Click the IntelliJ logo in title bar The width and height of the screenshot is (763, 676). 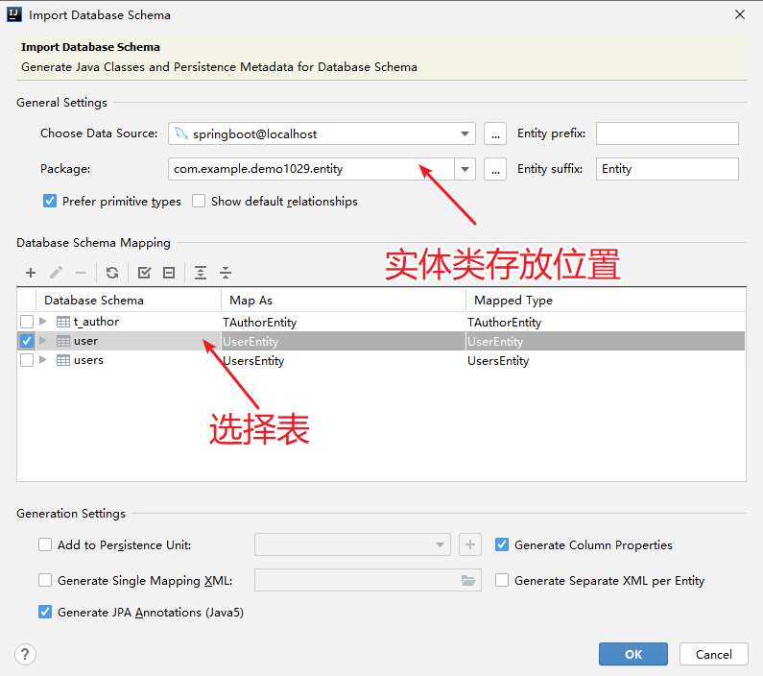point(14,14)
